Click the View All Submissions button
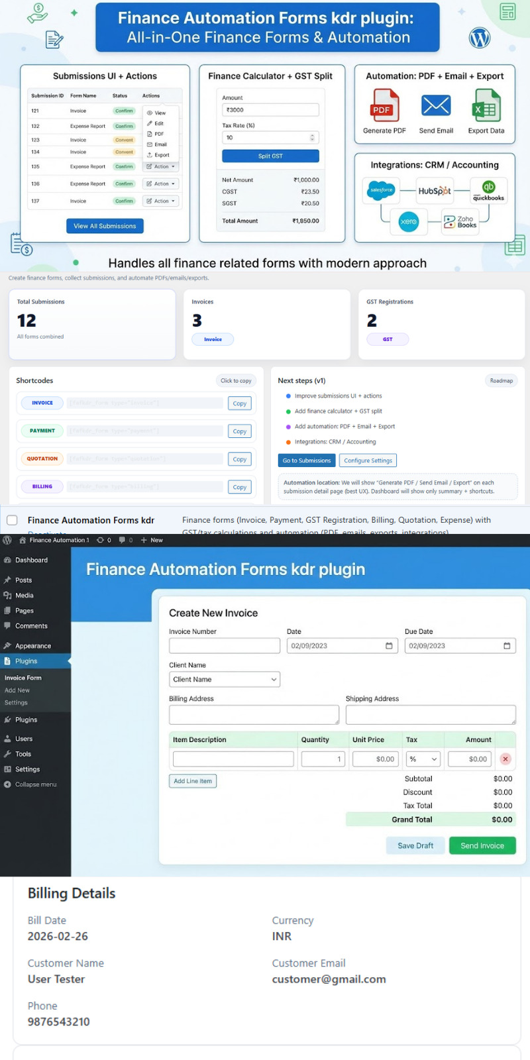 click(105, 226)
